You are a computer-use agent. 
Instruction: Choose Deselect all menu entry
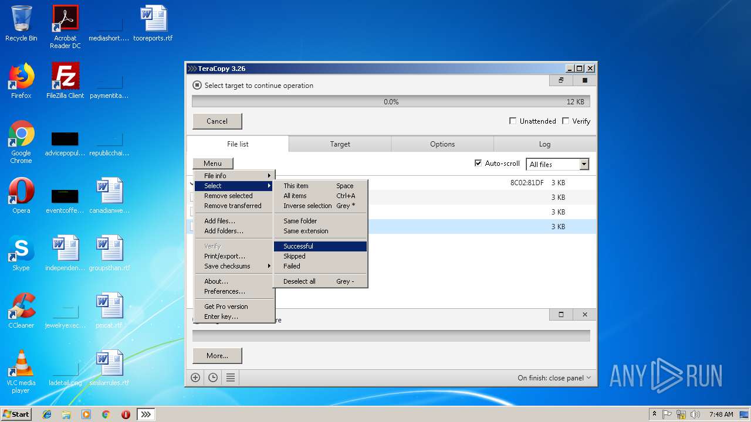320,281
